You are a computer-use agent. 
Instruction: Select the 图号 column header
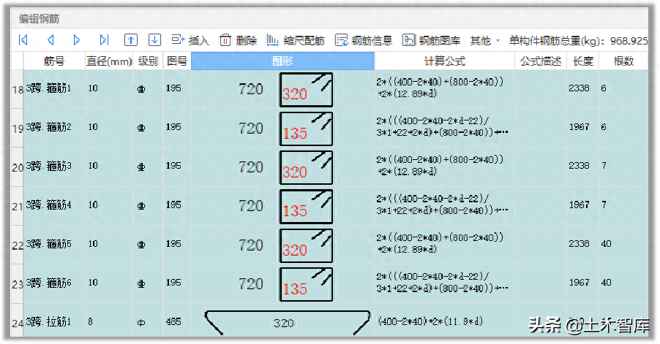click(177, 61)
